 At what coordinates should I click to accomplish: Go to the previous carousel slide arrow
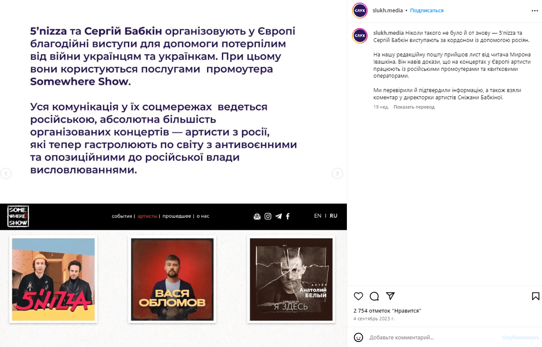pyautogui.click(x=6, y=173)
